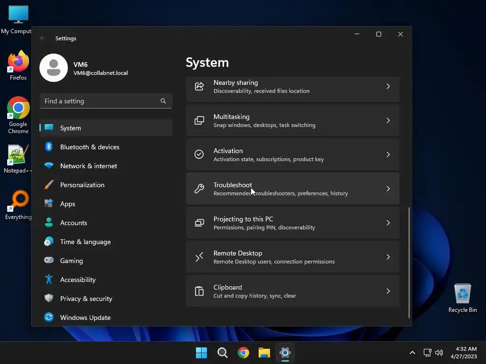Screen dimensions: 486x364
Task: Click the Personalization paintbrush icon
Action: click(x=49, y=184)
